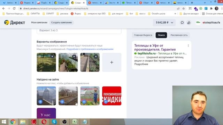Click 'Подробнее' in the ad preview

tap(141, 64)
